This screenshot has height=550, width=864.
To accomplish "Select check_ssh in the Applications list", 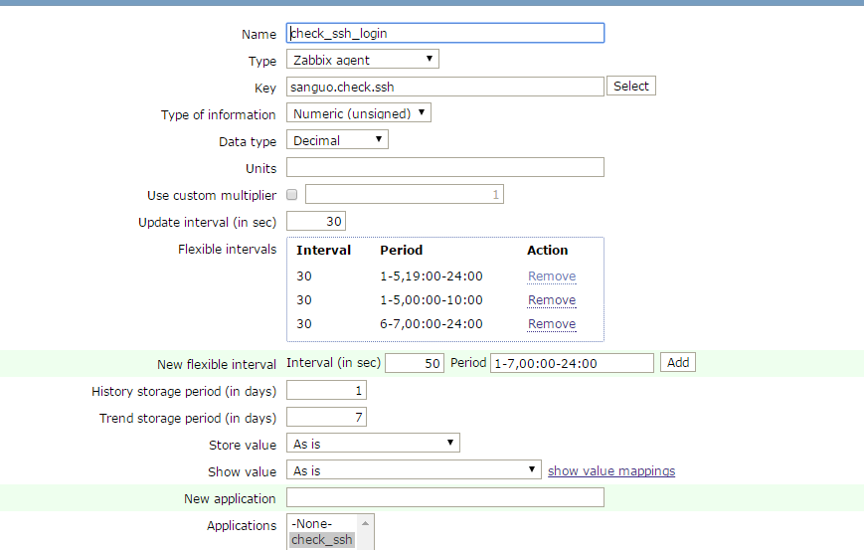I will [x=322, y=539].
